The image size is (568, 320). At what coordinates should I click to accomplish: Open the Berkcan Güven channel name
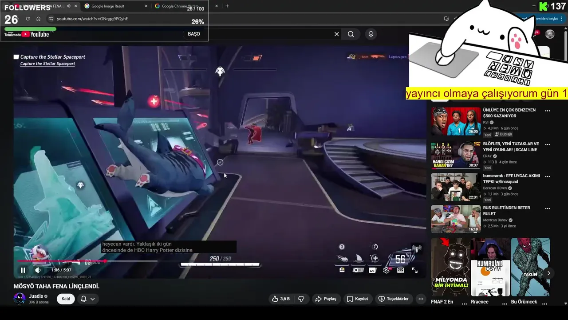coord(496,188)
